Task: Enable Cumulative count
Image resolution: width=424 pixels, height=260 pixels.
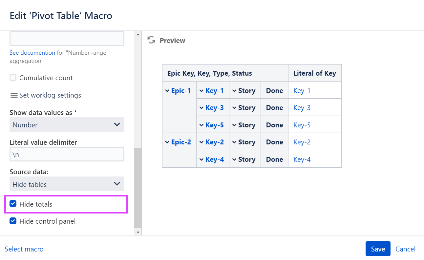Action: tap(12, 78)
